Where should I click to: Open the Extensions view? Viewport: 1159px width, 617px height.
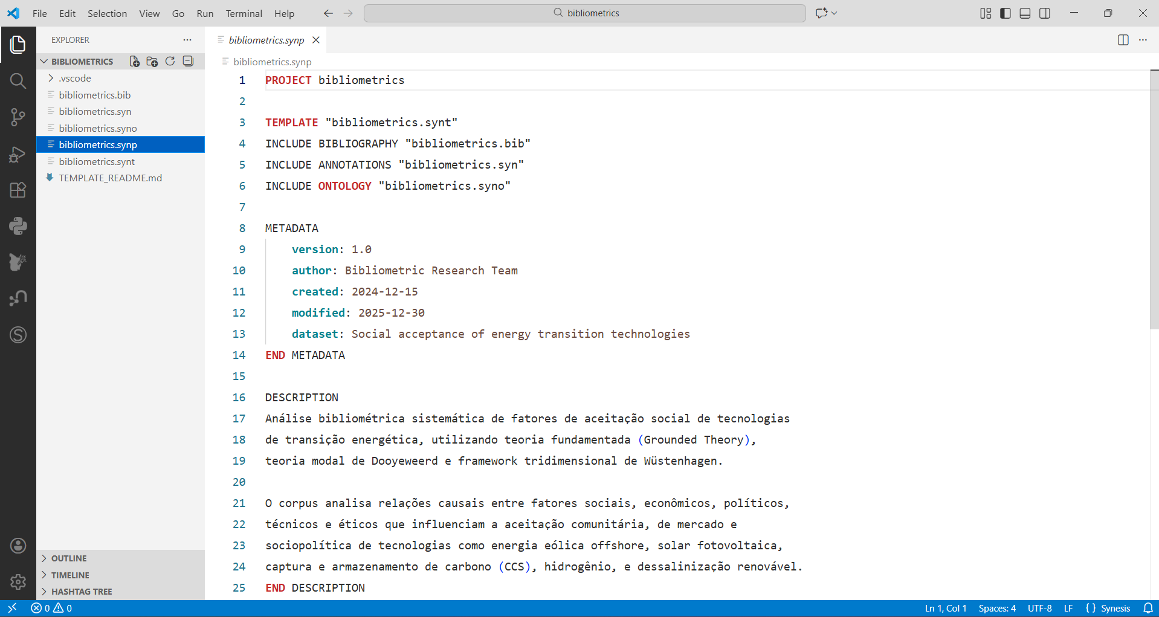coord(18,190)
